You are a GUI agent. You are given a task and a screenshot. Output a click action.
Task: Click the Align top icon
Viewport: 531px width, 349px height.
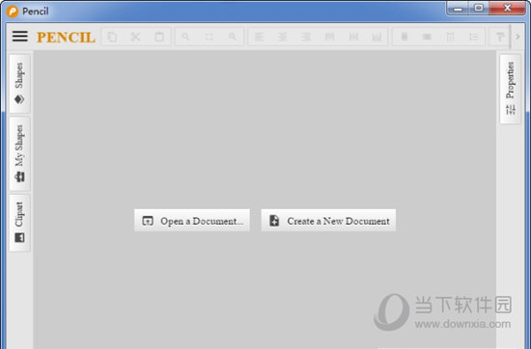329,37
